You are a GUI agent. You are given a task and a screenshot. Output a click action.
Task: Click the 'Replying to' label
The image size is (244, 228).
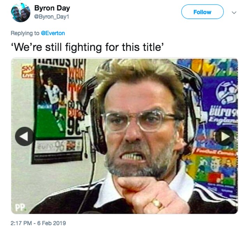pos(25,33)
